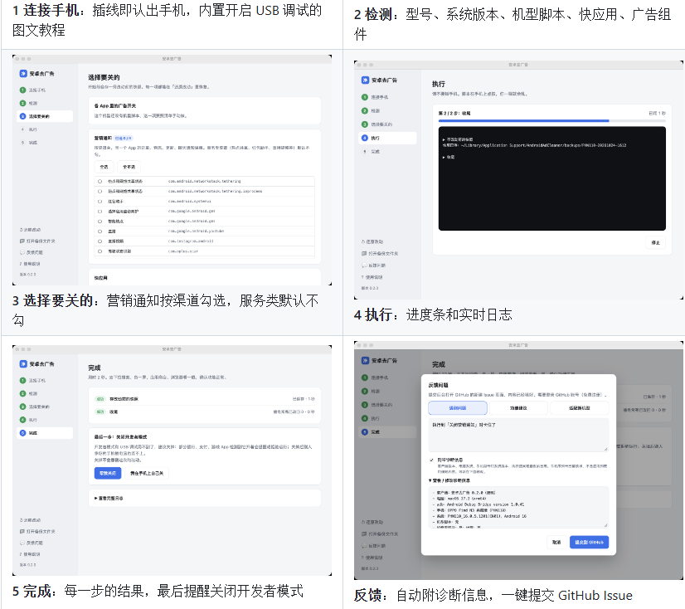Click step 2 检测 circle behind the 反馈 dialog
685x609 pixels.
coord(365,391)
